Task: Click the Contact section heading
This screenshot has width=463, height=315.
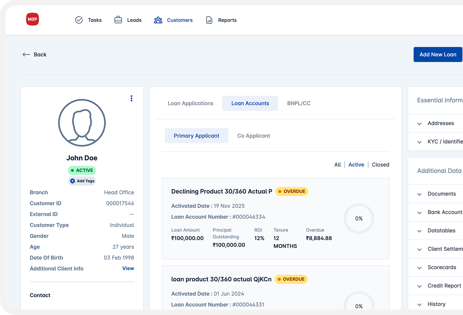Action: coord(40,295)
